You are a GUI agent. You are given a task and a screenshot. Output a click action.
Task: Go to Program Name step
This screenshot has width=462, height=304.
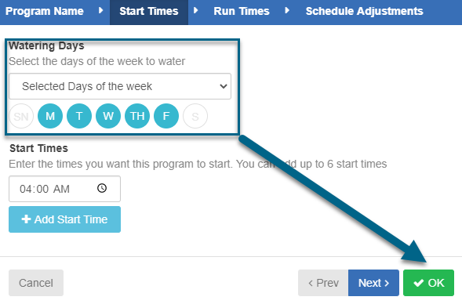click(x=45, y=11)
